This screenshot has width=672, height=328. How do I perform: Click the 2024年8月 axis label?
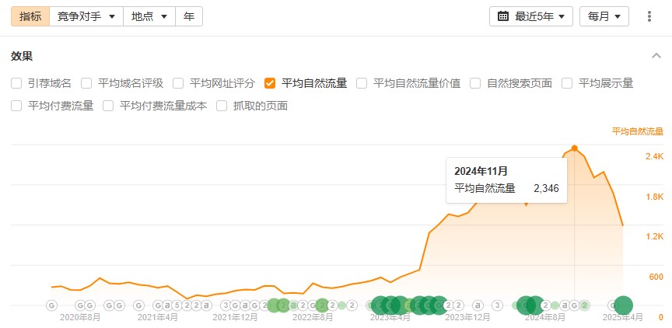click(545, 318)
